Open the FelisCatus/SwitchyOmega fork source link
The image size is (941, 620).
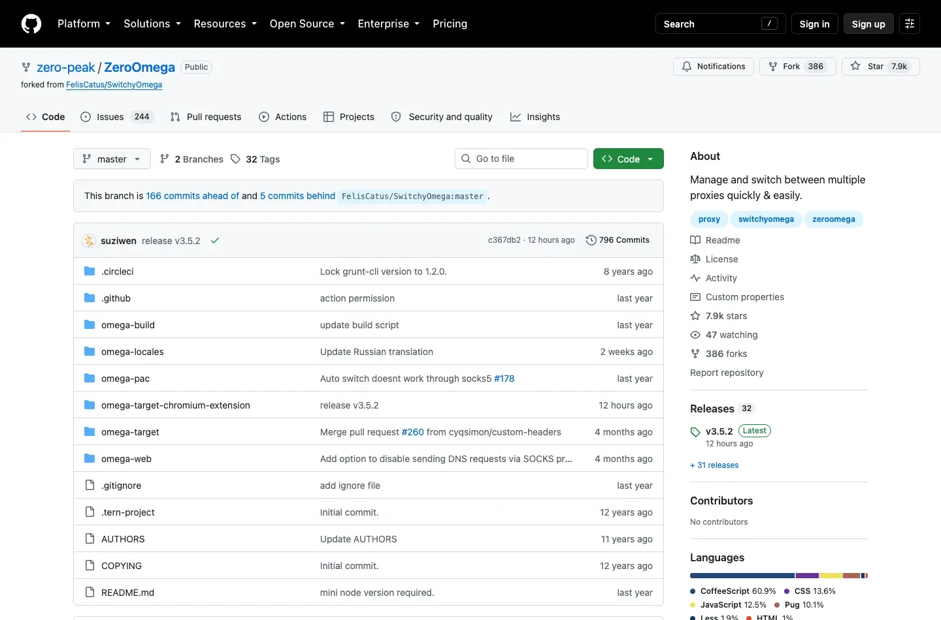point(114,85)
